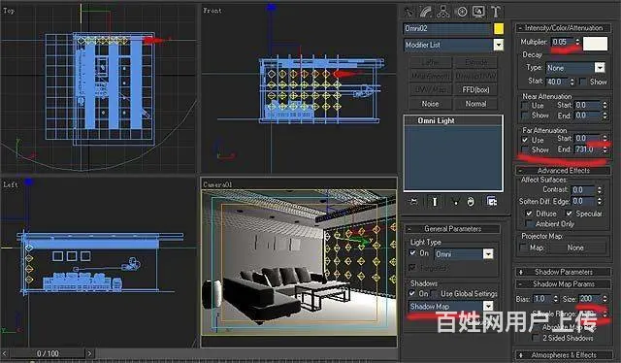621x363 pixels.
Task: Click the Noise modifier button
Action: (430, 104)
